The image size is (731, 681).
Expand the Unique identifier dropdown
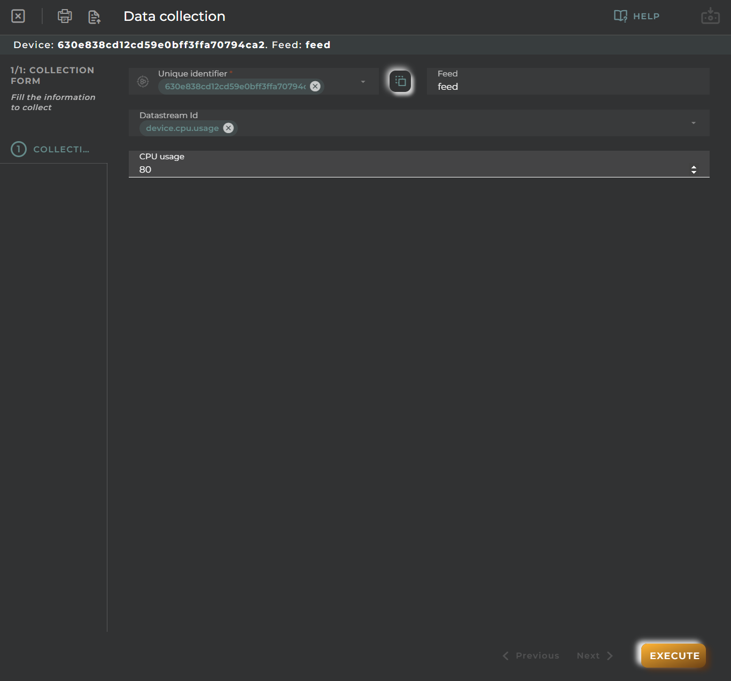point(363,82)
